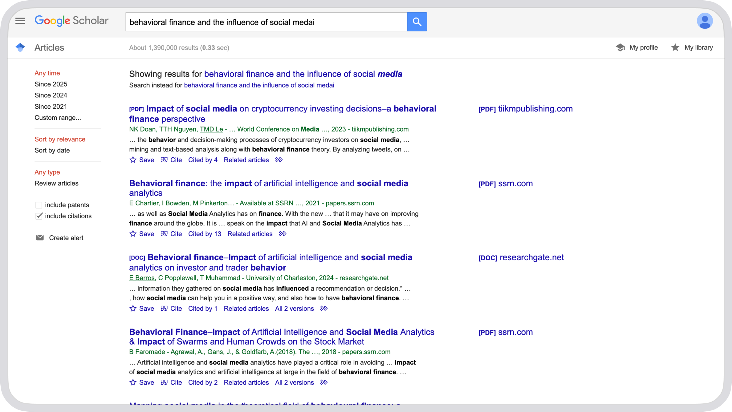Open the PDF from tiikmpublishing.com
Screen dimensions: 732x412
525,108
